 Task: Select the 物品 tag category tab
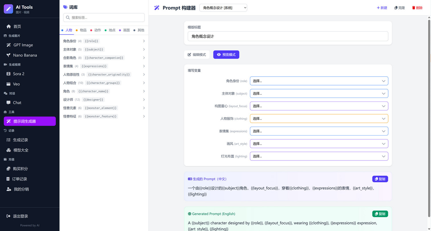81,30
